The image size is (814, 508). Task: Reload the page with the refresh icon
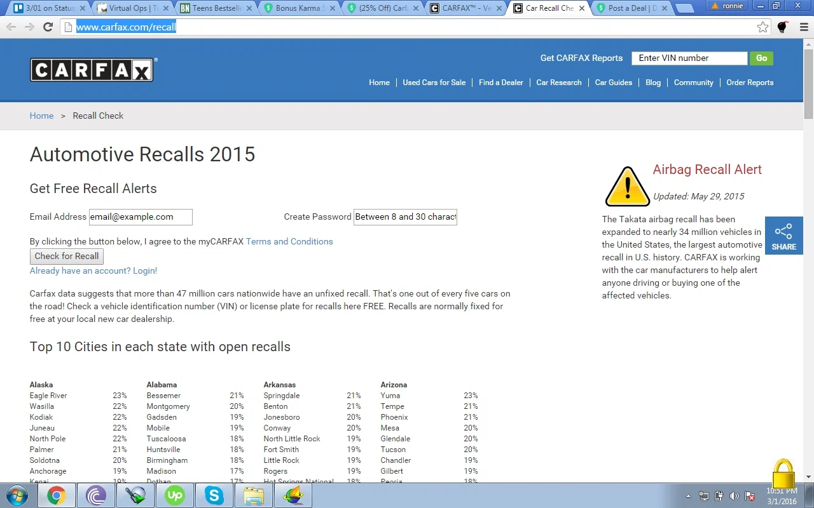(48, 27)
